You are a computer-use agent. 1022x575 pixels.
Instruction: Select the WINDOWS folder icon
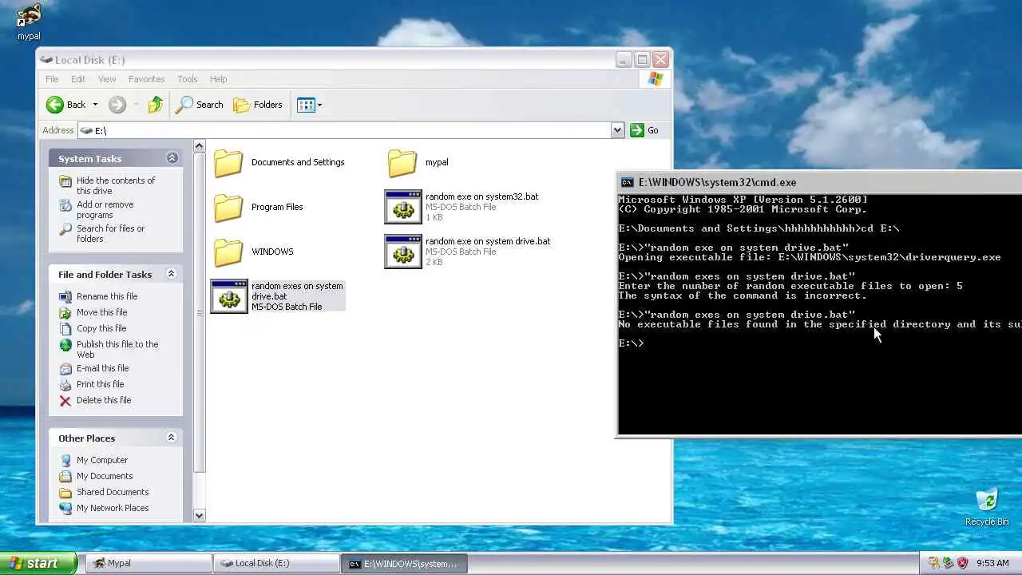click(228, 252)
